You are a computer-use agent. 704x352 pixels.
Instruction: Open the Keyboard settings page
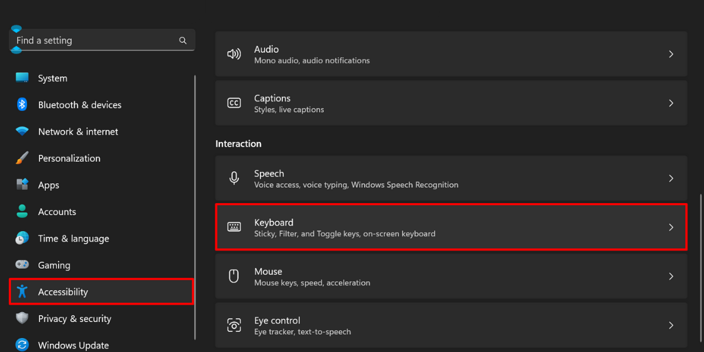pos(451,227)
